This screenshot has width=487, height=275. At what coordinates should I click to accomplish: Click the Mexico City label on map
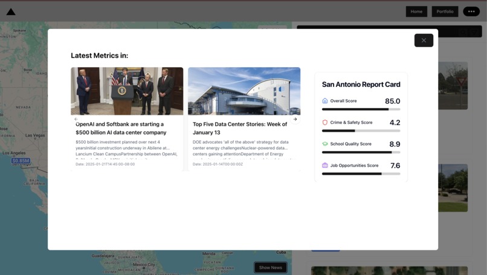pos(144,265)
